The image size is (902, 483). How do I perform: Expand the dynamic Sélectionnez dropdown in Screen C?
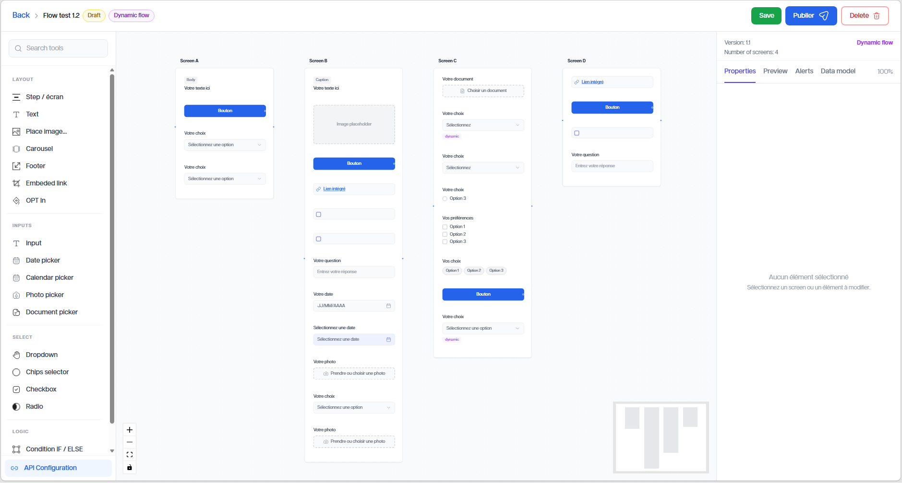pos(483,125)
